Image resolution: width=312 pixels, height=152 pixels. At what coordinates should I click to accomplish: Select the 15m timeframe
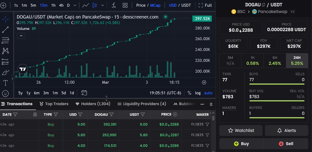43,5
